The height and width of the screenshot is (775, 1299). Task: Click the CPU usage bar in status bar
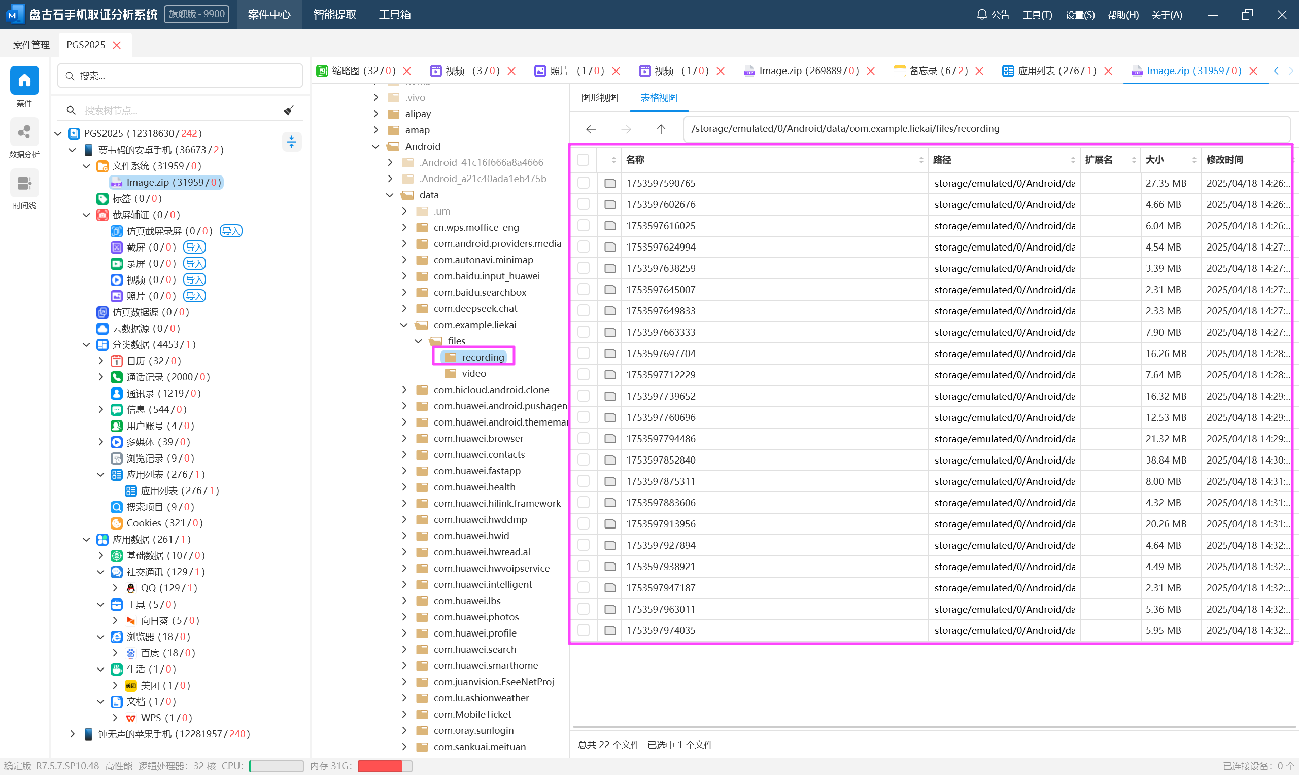[x=277, y=766]
